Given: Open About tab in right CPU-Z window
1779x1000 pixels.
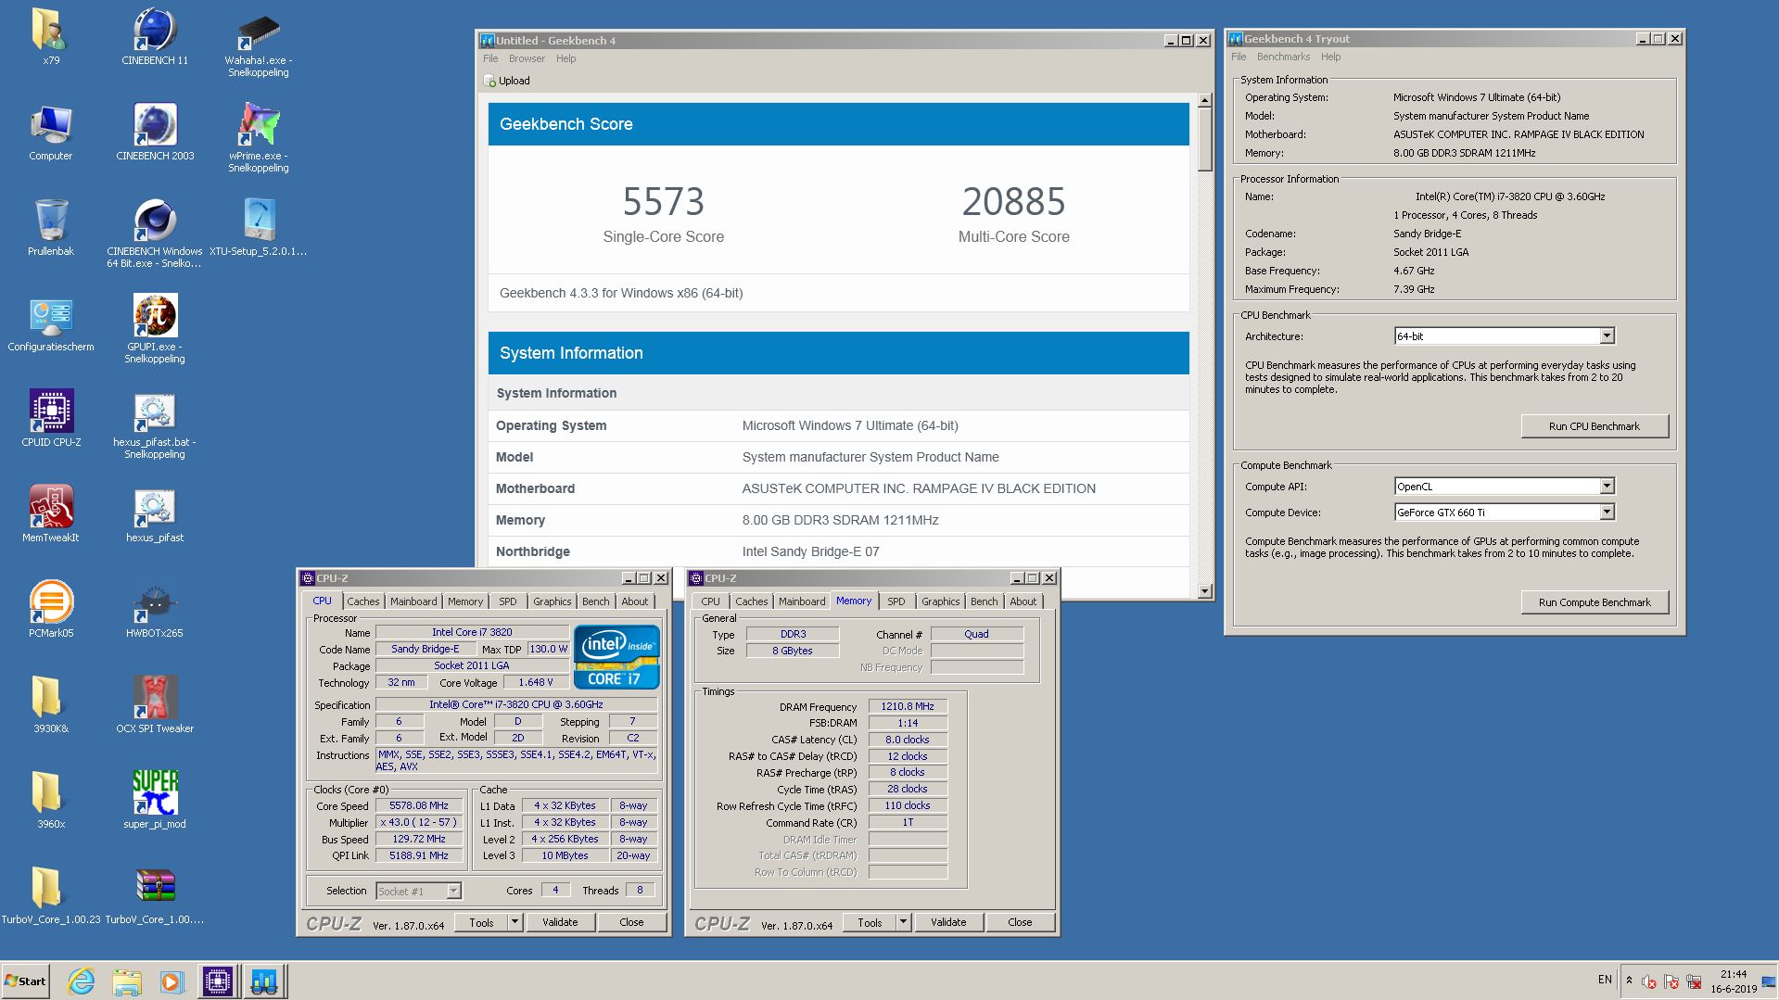Looking at the screenshot, I should (1023, 601).
